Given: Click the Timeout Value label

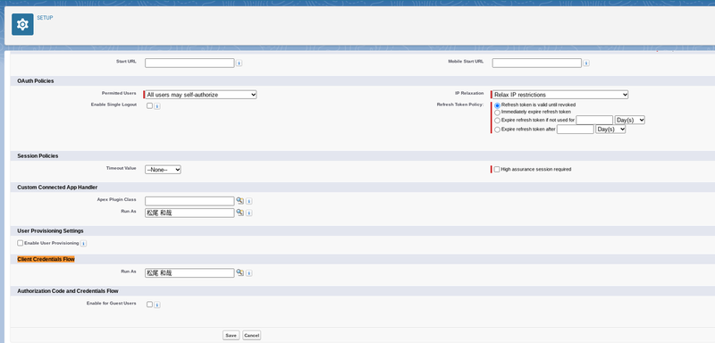Looking at the screenshot, I should coord(122,168).
